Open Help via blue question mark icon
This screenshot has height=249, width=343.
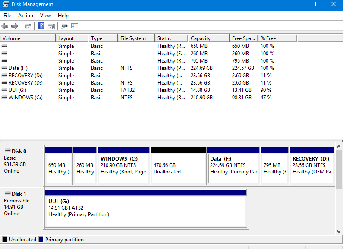41,26
